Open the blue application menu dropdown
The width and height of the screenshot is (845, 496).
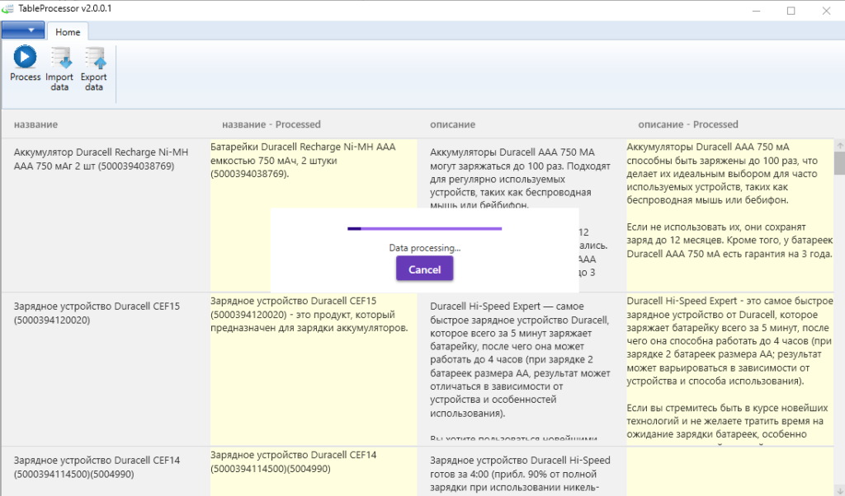tap(23, 30)
